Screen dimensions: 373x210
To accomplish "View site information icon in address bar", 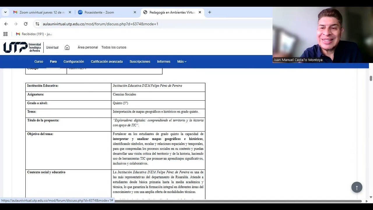I will tap(37, 24).
